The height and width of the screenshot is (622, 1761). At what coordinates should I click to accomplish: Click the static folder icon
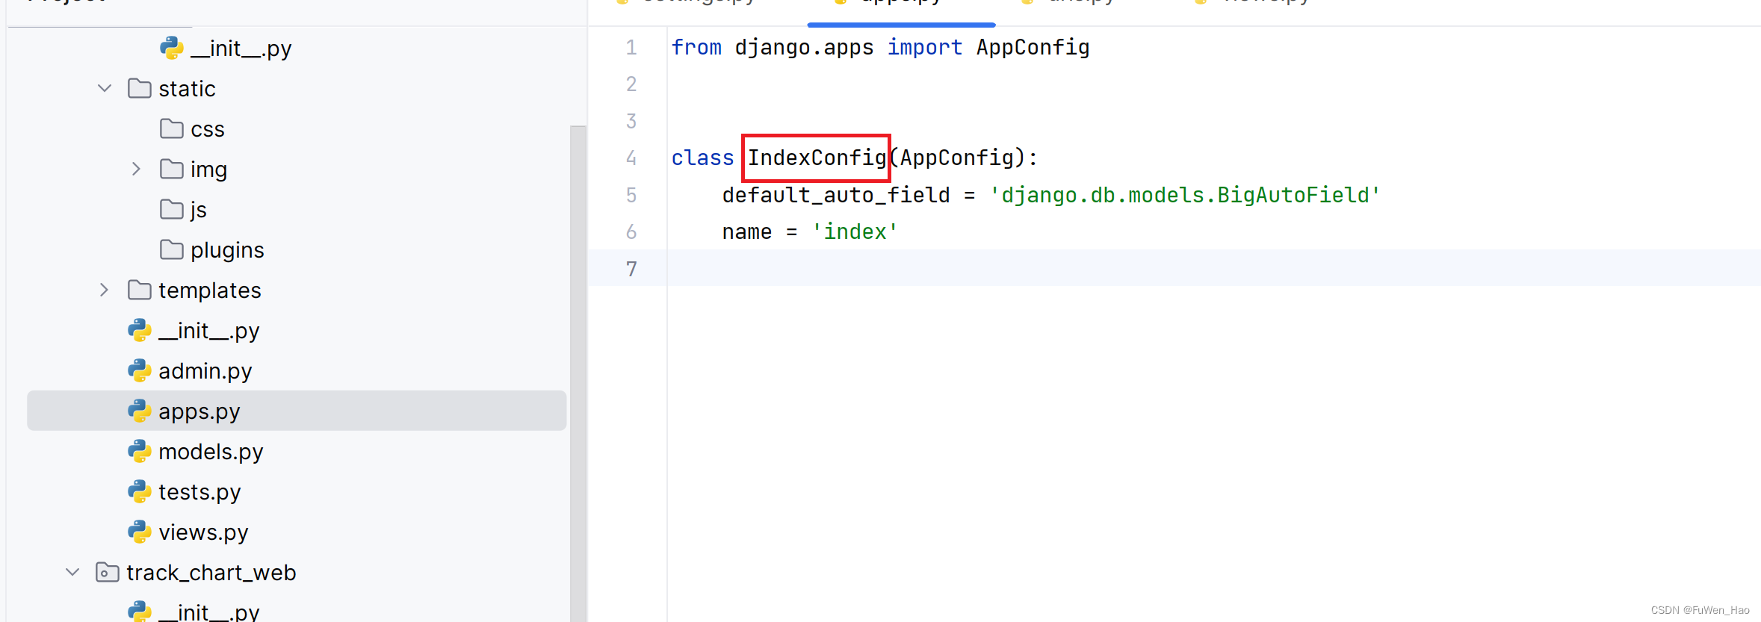tap(140, 88)
